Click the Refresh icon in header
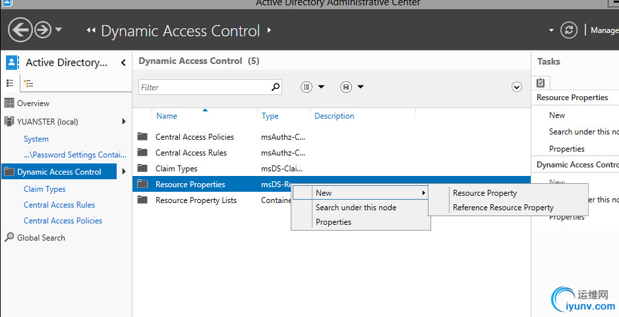 [x=569, y=30]
